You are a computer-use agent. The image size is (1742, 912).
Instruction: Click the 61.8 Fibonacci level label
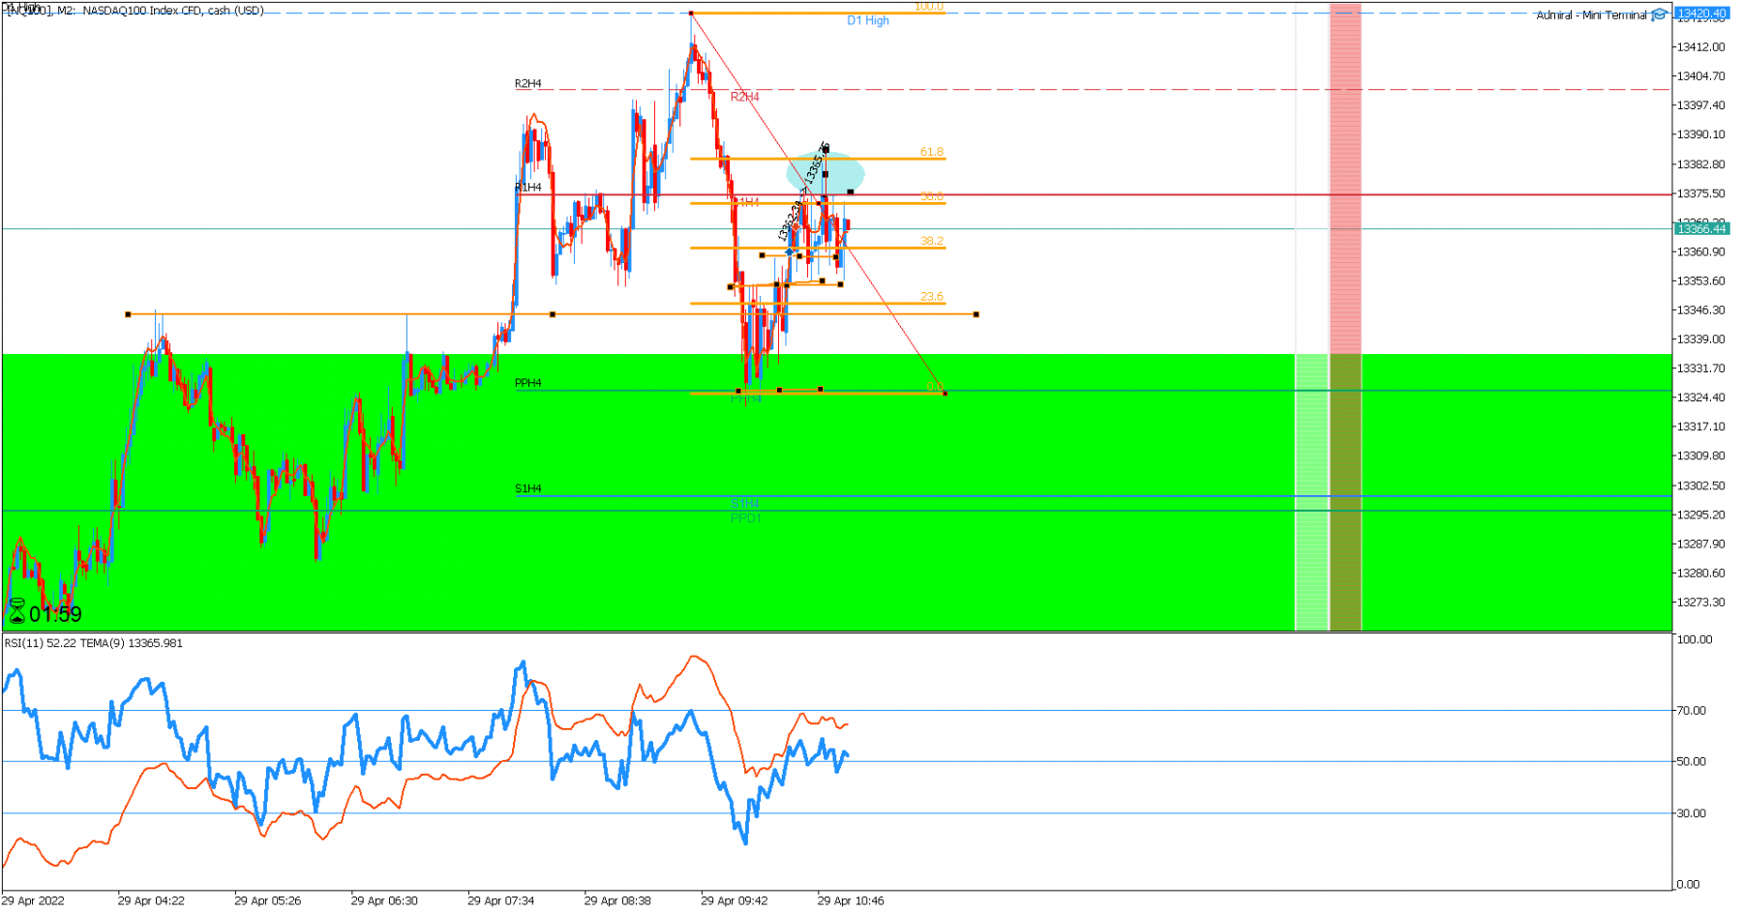point(931,152)
